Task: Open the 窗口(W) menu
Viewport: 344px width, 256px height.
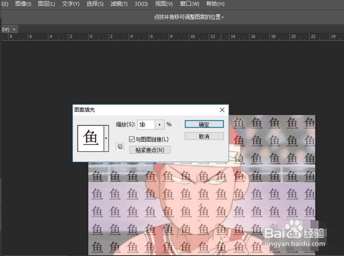Action: point(189,4)
